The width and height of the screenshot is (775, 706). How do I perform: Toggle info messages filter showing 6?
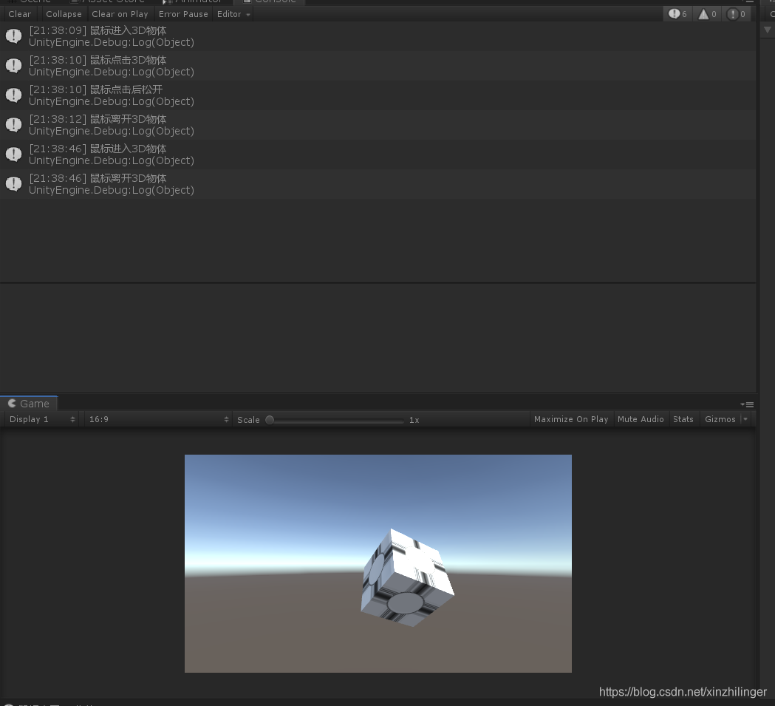click(x=677, y=14)
